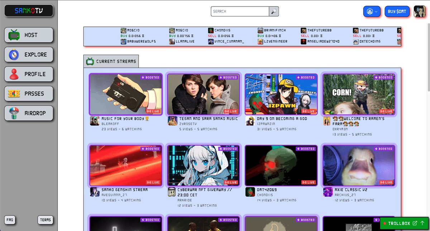Click Chondiis's avatar under DRT42069 stream
The height and width of the screenshot is (231, 430).
click(250, 192)
